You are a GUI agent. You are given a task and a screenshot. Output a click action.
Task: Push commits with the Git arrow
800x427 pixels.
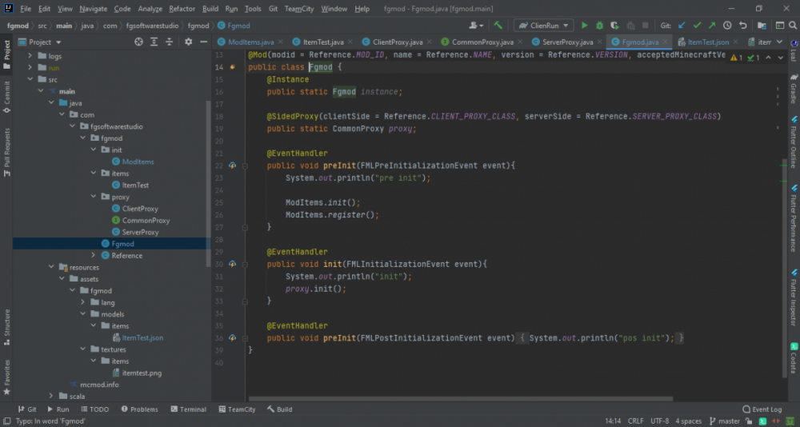[x=712, y=26]
